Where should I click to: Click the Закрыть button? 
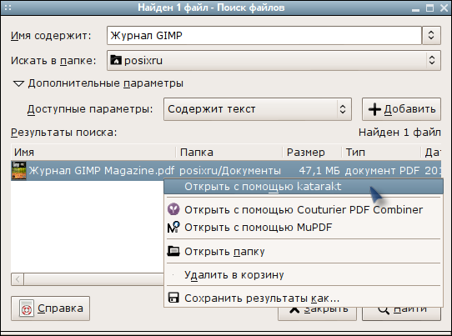[317, 313]
